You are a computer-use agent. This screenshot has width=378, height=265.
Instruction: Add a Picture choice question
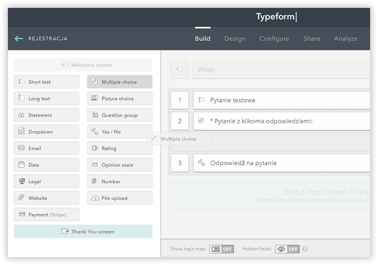click(119, 99)
